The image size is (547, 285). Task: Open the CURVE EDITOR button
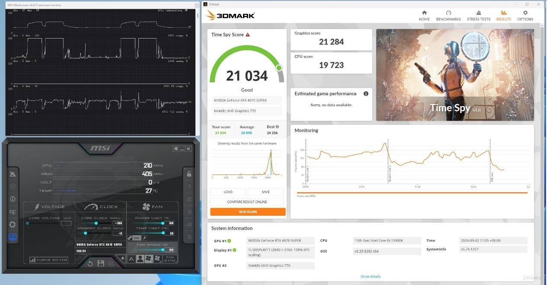coord(49,260)
